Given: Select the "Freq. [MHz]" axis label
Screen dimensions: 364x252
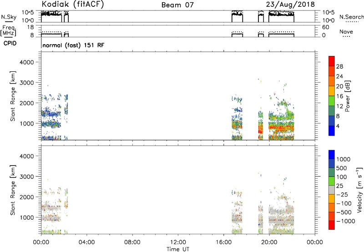Looking at the screenshot, I should (x=8, y=30).
